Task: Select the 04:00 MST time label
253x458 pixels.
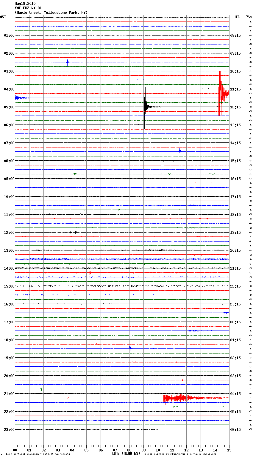Action: click(9, 89)
